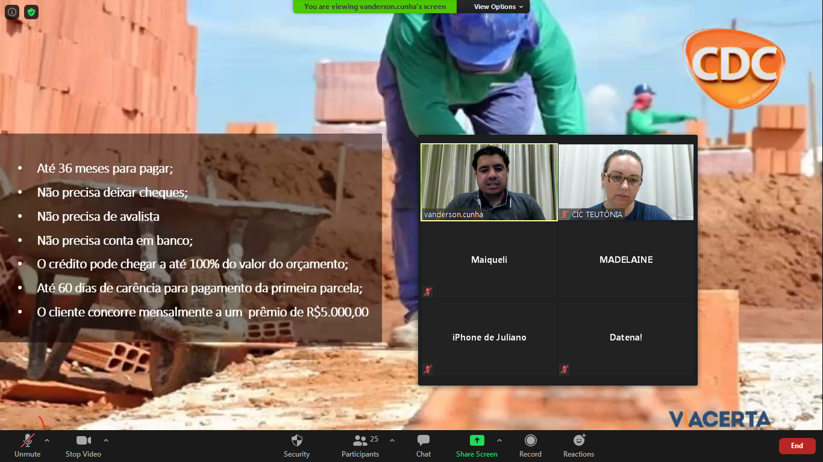823x462 pixels.
Task: Click the Maiqueli participant tile
Action: pyautogui.click(x=489, y=260)
